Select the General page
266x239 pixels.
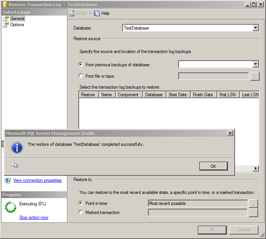[x=17, y=19]
